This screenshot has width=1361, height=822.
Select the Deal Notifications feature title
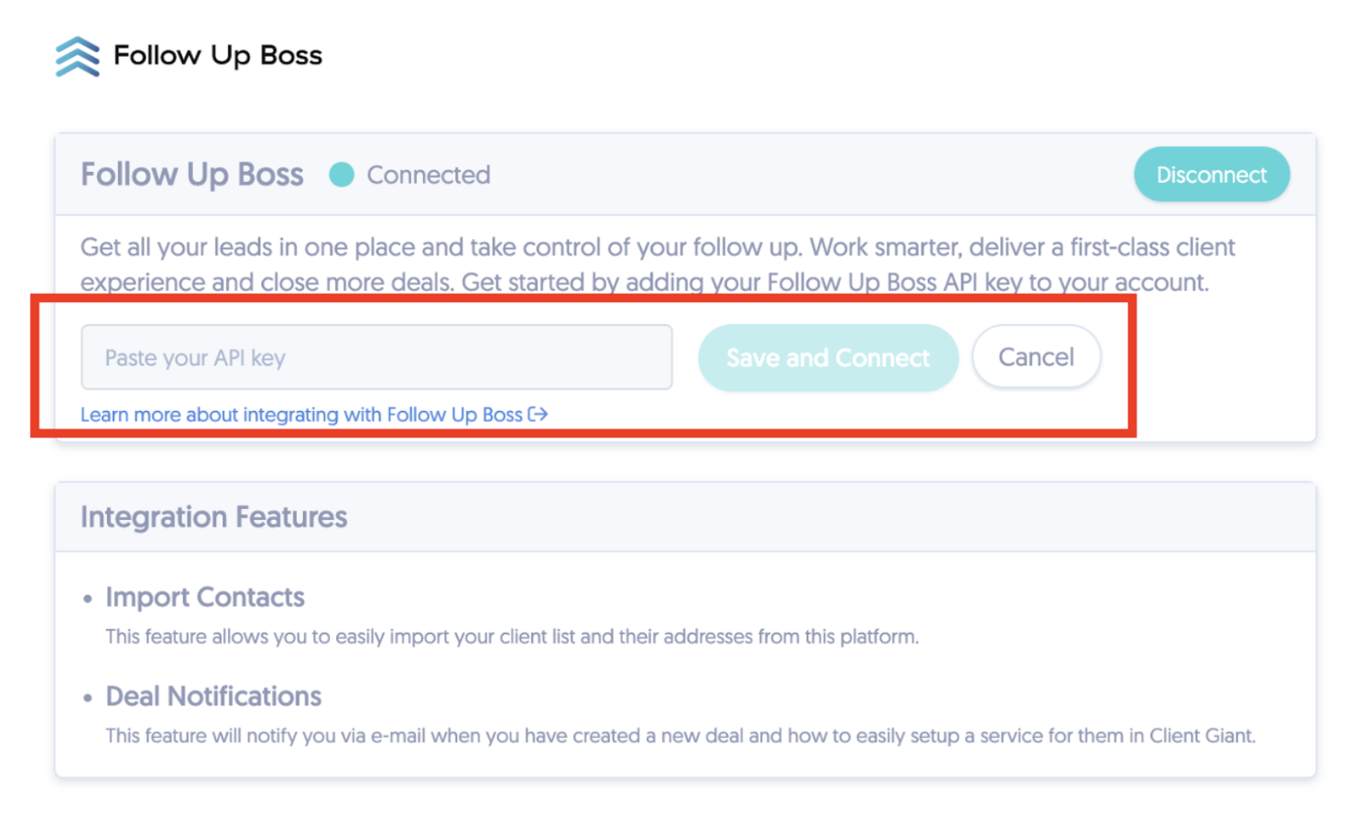213,697
